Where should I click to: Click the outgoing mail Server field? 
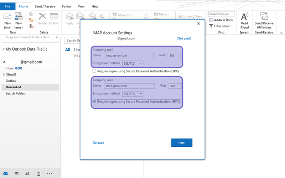pos(129,86)
